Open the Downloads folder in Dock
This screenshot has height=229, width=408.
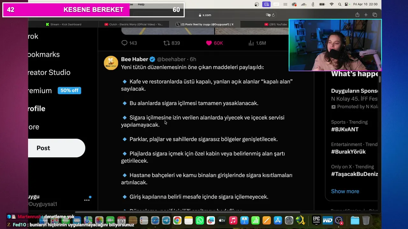coord(355,220)
